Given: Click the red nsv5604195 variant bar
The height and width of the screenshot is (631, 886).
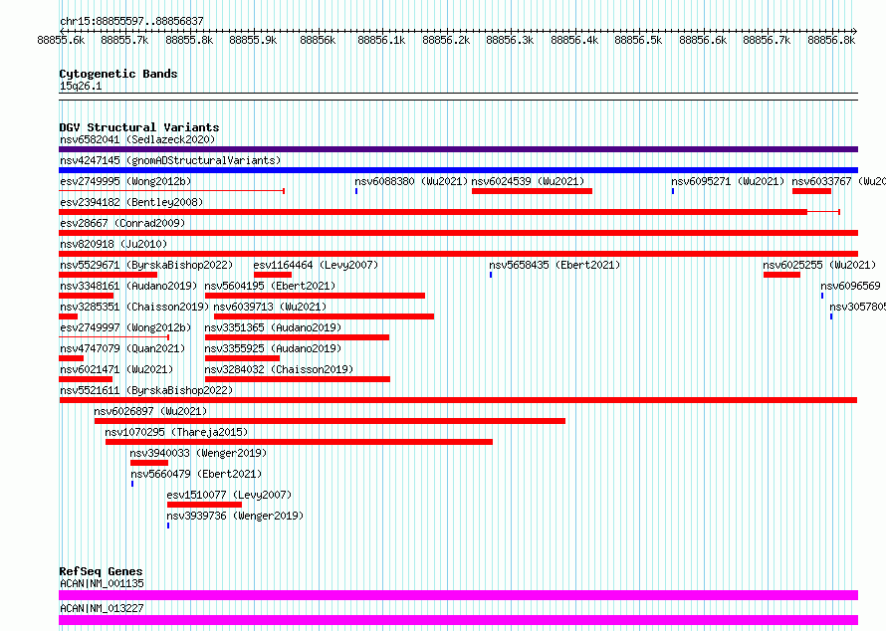Looking at the screenshot, I should pos(315,296).
